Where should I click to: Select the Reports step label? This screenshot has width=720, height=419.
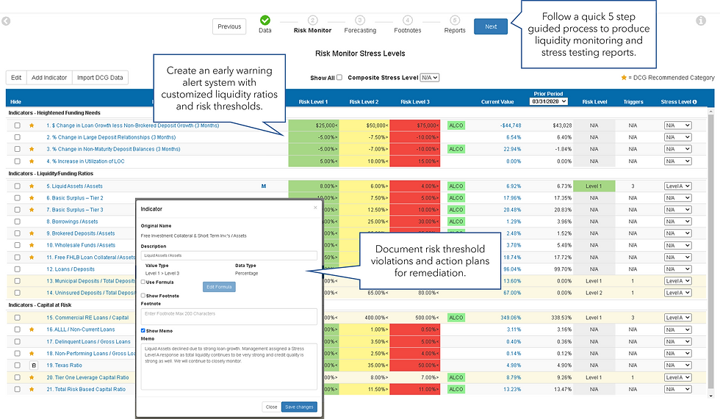pos(455,30)
